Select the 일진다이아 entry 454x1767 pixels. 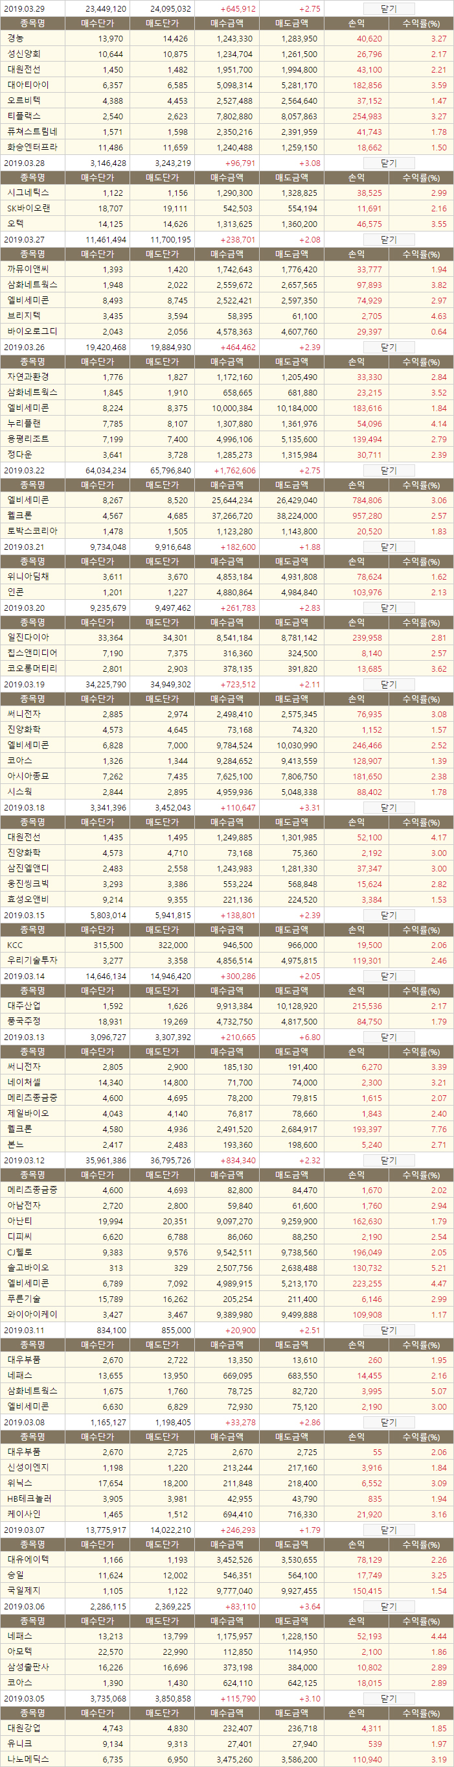point(227,638)
